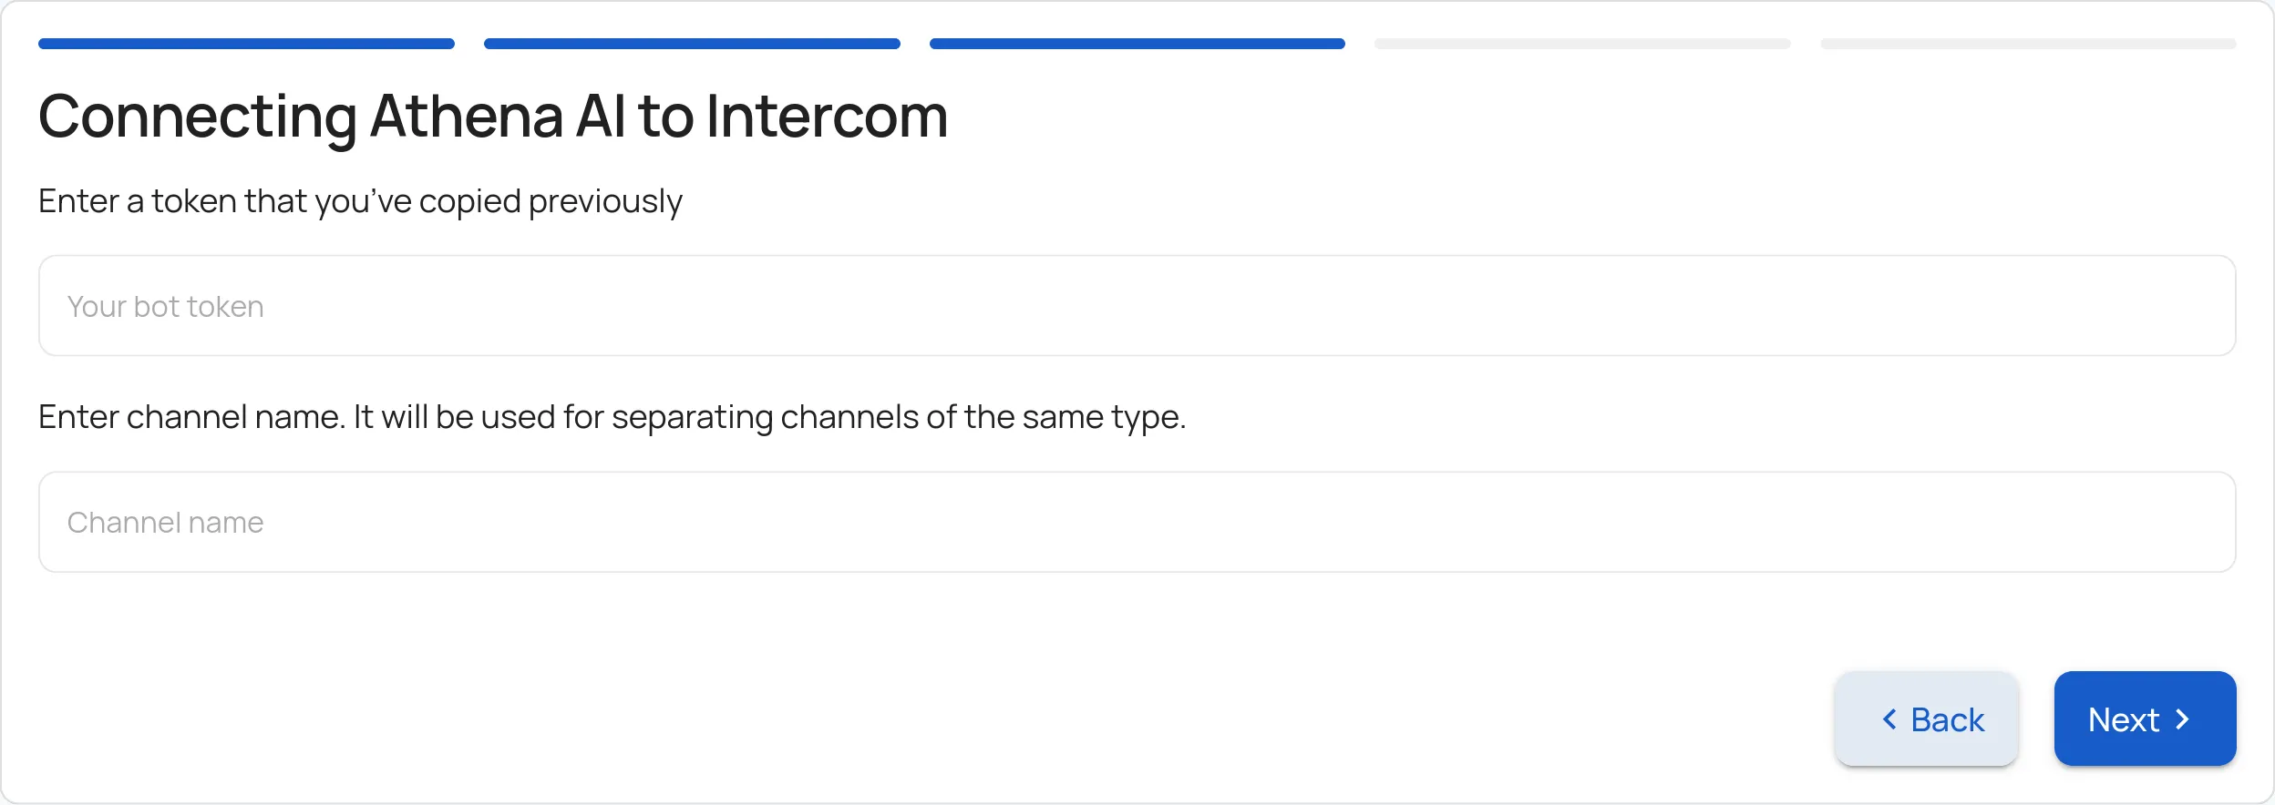Click the 'Enter a token' instruction text
This screenshot has height=805, width=2275.
pos(360,201)
